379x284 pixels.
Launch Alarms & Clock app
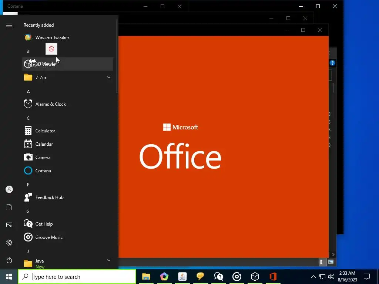[x=68, y=104]
